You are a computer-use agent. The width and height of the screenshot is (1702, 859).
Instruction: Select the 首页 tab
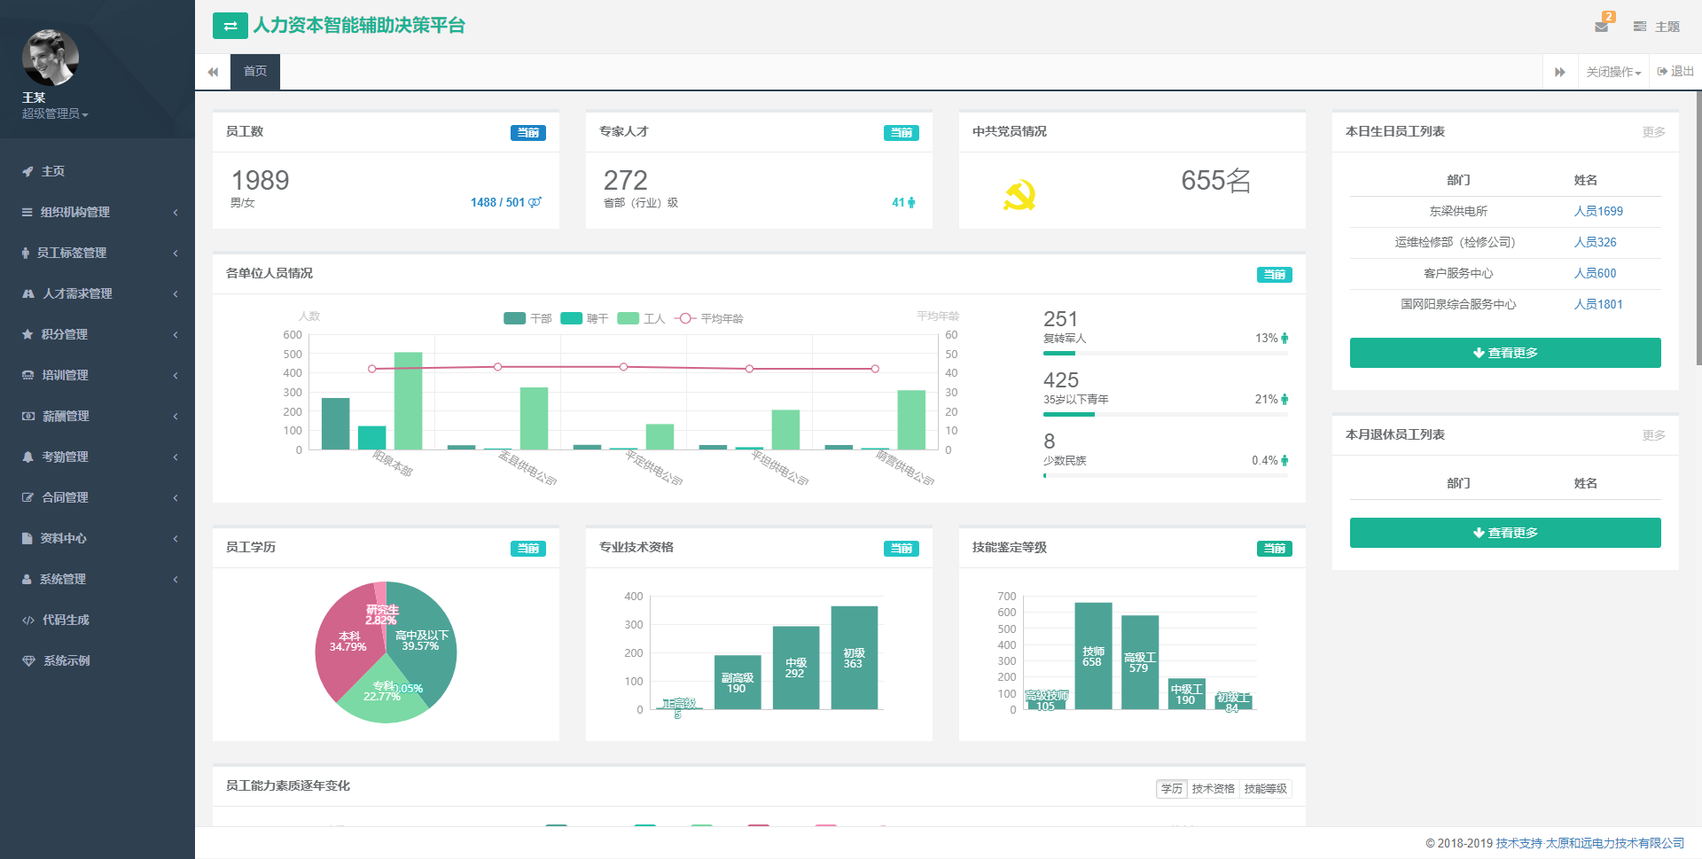[255, 72]
